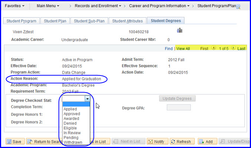251x148 pixels.
Task: Switch to the Student Sub-Plan tab
Action: (89, 21)
